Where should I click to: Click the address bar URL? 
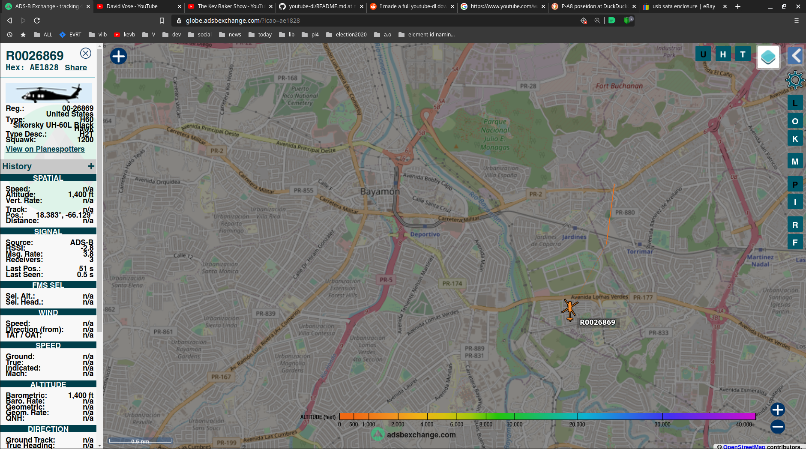243,21
